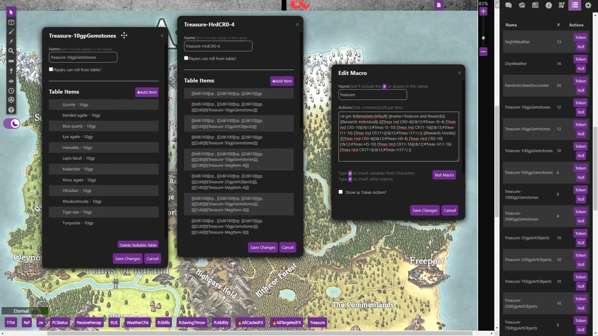Run the AllCastedFX macro button
Viewport: 598px width, 336px height.
tap(250, 322)
